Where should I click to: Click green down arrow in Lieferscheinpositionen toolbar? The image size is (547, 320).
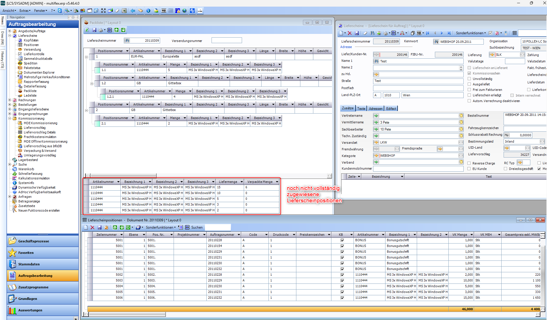[x=122, y=227]
